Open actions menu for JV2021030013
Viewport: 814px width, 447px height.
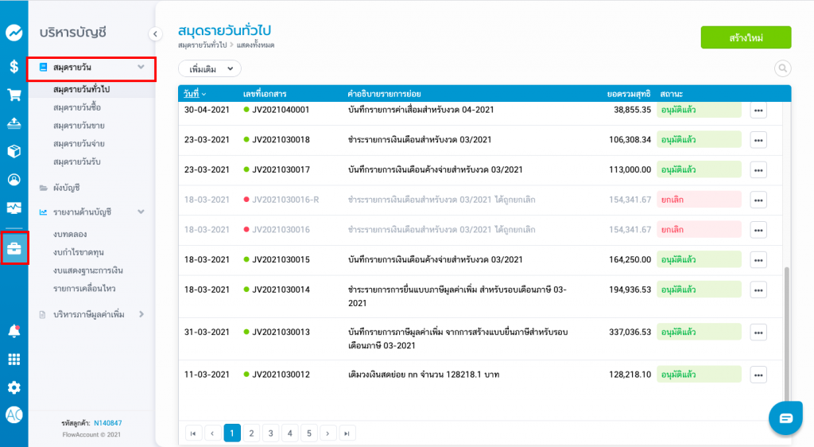click(x=758, y=332)
